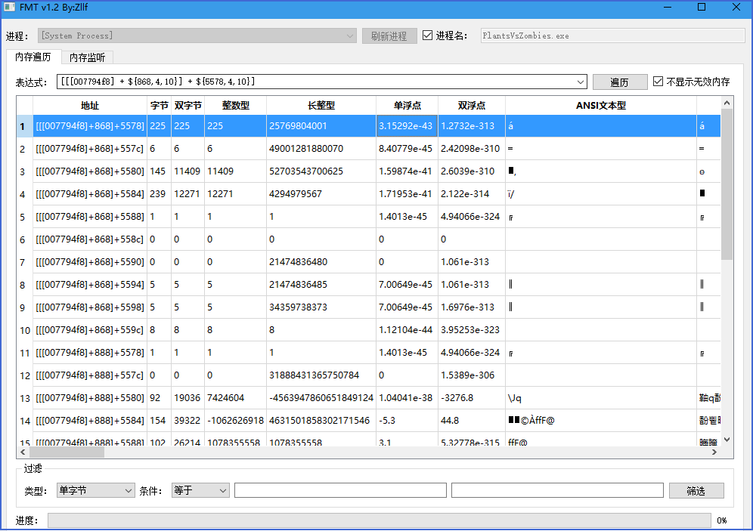Viewport: 753px width, 531px height.
Task: Select address cell [[[007794f8]+868]+5588]
Action: (x=90, y=217)
